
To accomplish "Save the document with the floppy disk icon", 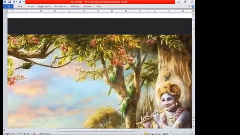I will point(10,1).
